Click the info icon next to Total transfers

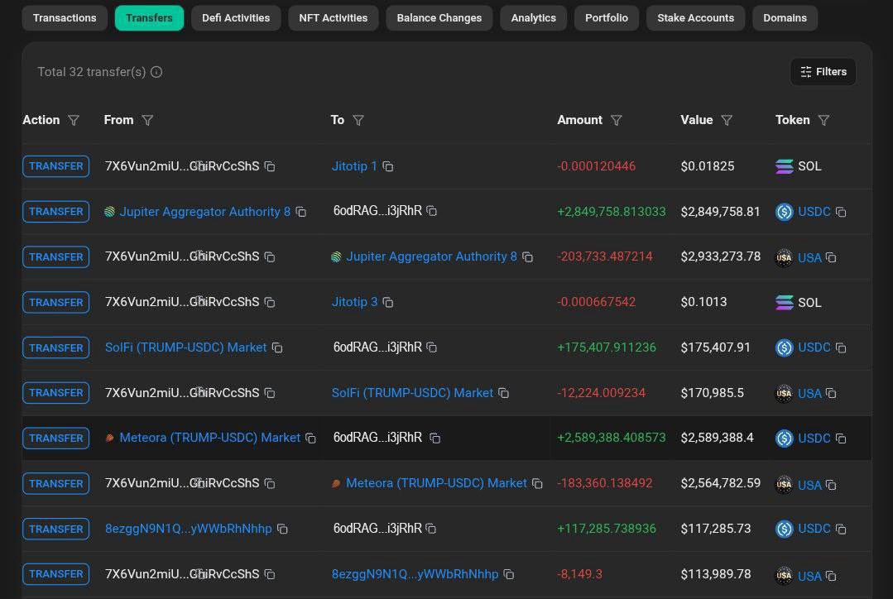[x=156, y=72]
